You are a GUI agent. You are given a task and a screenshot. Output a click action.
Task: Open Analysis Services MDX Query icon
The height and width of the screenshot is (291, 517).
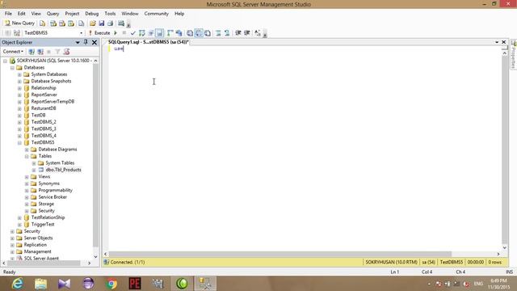(53, 23)
